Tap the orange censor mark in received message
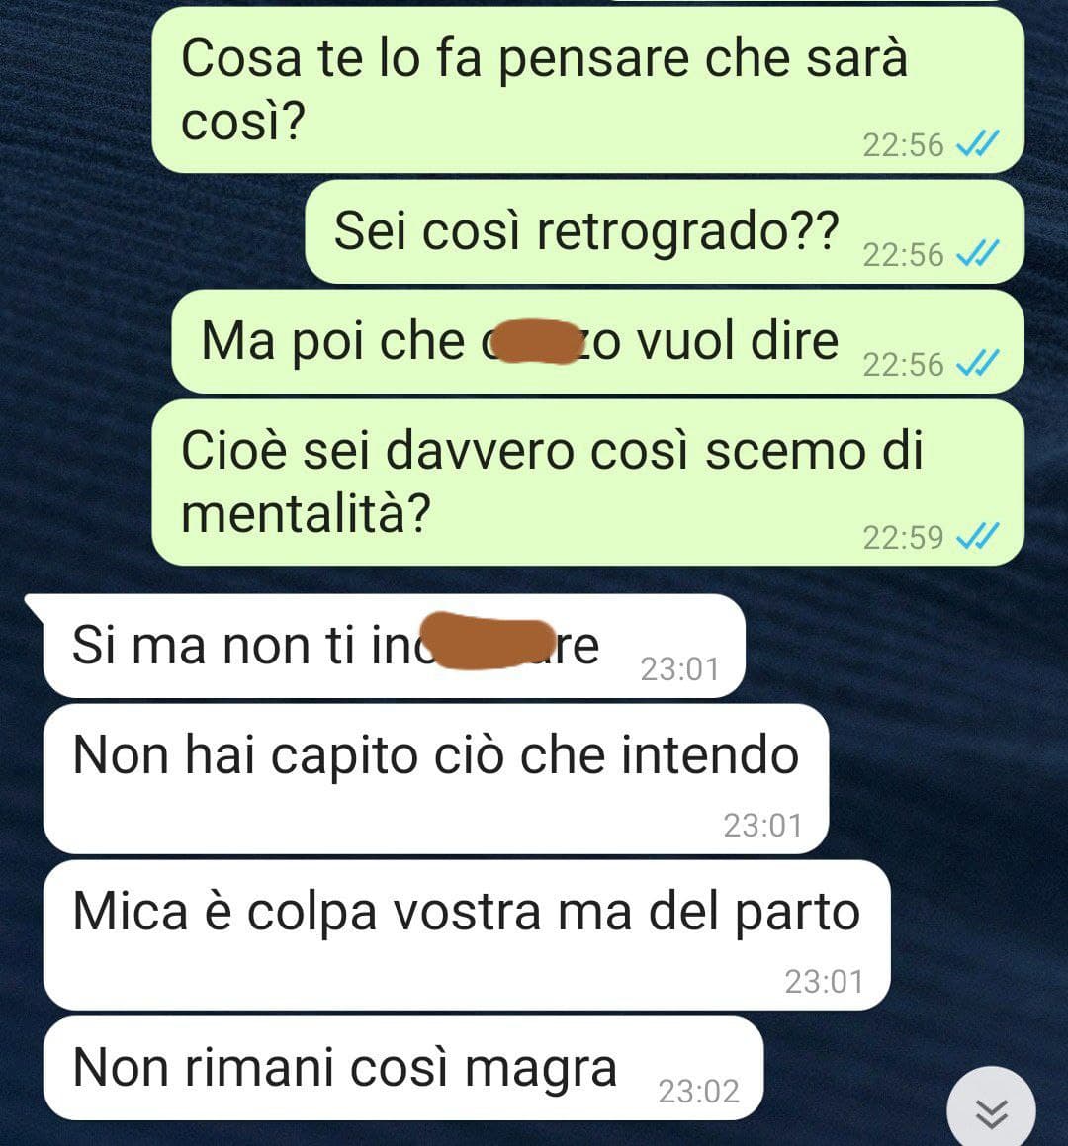This screenshot has width=1068, height=1146. [489, 642]
